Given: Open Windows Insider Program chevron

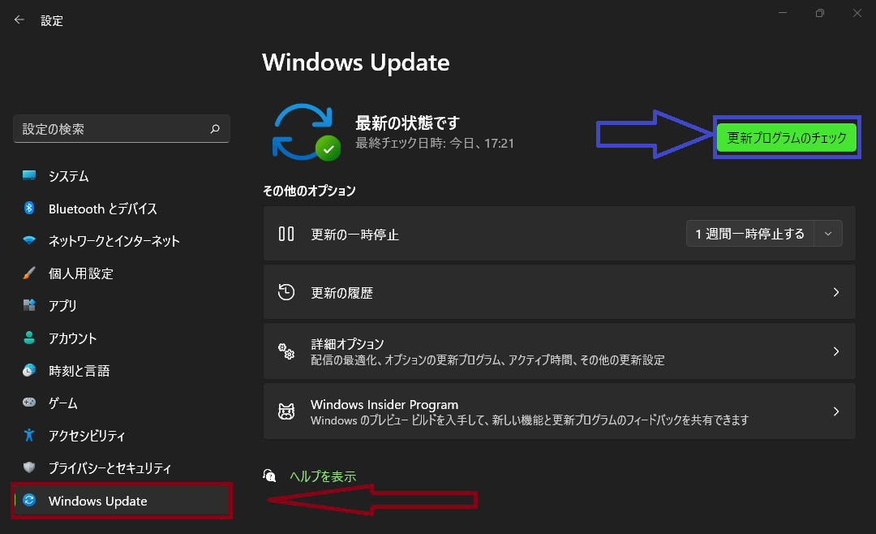Looking at the screenshot, I should coord(835,411).
